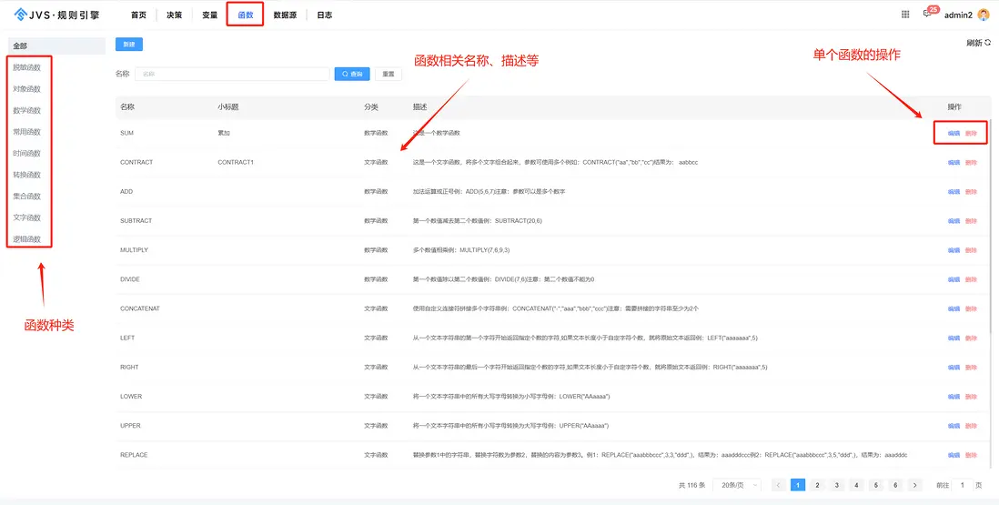
Task: Click the 重置 reset button
Action: (388, 74)
